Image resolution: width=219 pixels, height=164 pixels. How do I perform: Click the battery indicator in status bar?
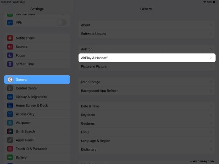point(215,2)
